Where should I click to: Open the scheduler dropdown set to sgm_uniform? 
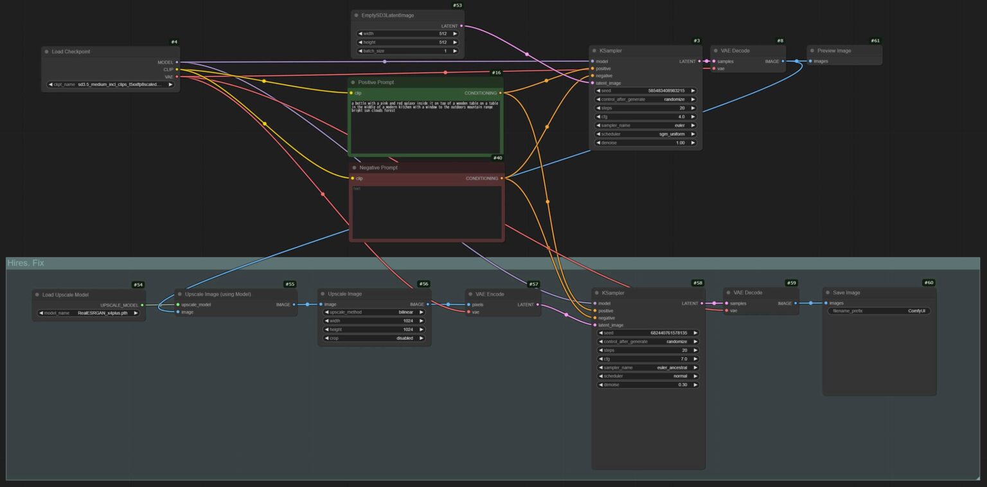(x=646, y=134)
